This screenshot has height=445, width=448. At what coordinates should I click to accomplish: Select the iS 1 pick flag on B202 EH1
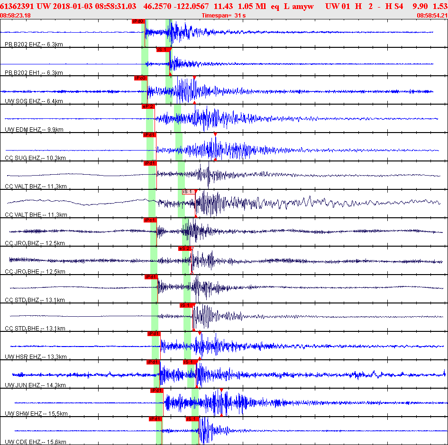163,50
